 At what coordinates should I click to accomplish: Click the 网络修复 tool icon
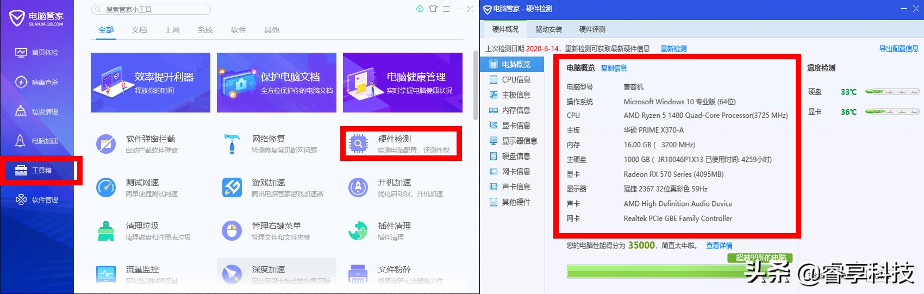232,144
